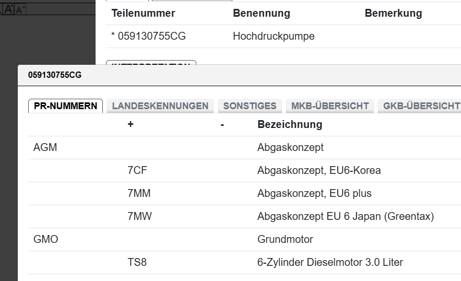
Task: Click the Teilenummer column header
Action: (x=143, y=14)
